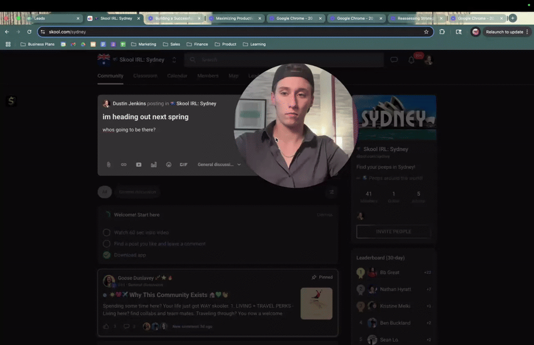Click the Skool S logo in left sidebar
This screenshot has width=534, height=345.
(x=11, y=101)
